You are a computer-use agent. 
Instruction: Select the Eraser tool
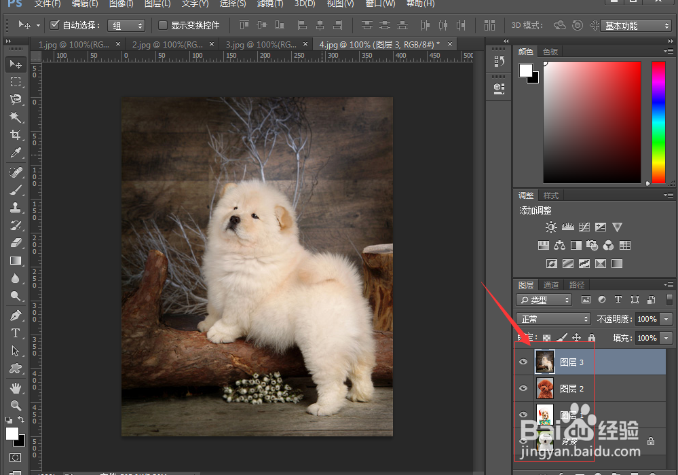[x=16, y=243]
